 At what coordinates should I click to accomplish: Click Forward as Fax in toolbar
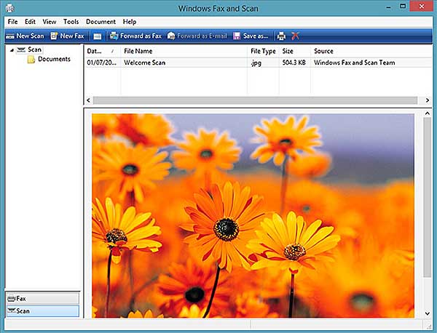135,36
